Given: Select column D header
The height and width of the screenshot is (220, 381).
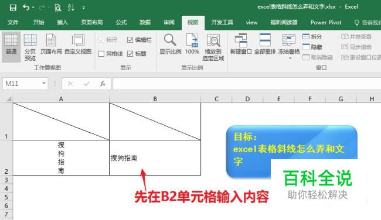Looking at the screenshot, I should 247,99.
